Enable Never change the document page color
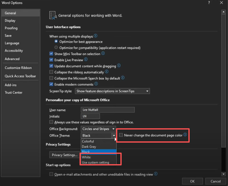This screenshot has width=228, height=186. point(121,135)
